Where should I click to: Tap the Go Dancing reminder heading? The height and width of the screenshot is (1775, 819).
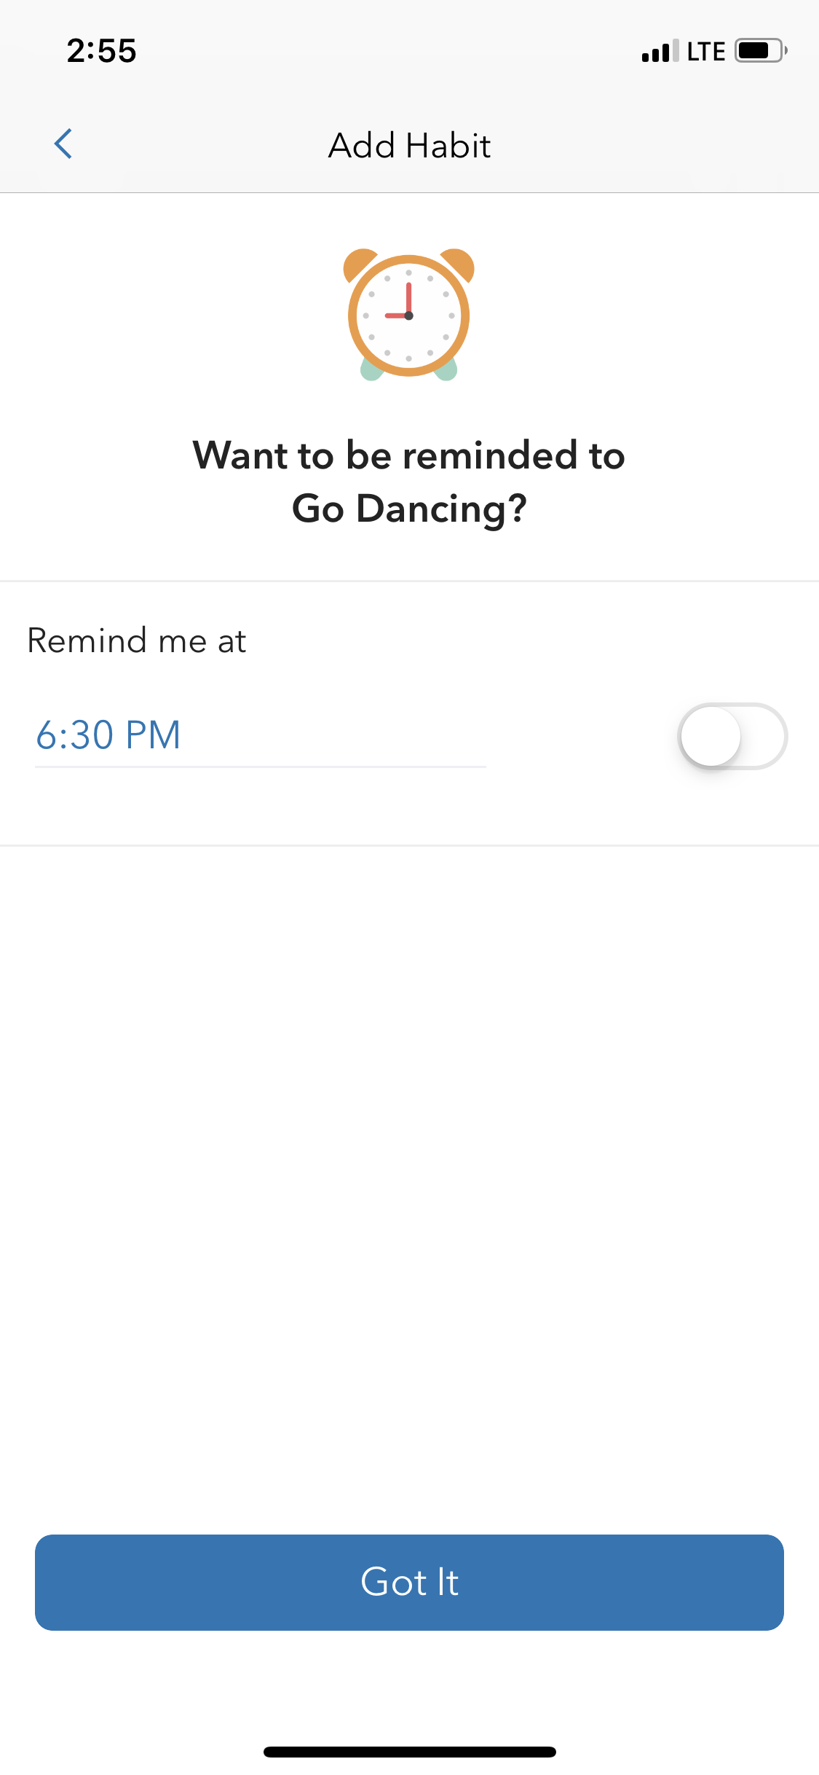tap(409, 482)
